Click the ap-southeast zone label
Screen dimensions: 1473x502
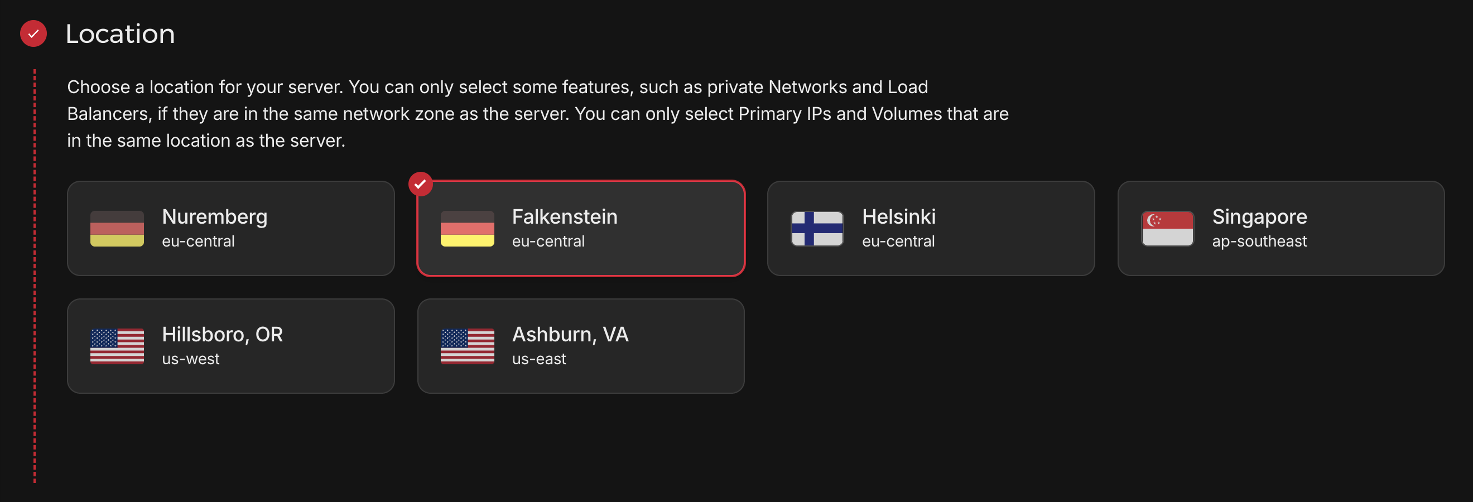[1259, 242]
